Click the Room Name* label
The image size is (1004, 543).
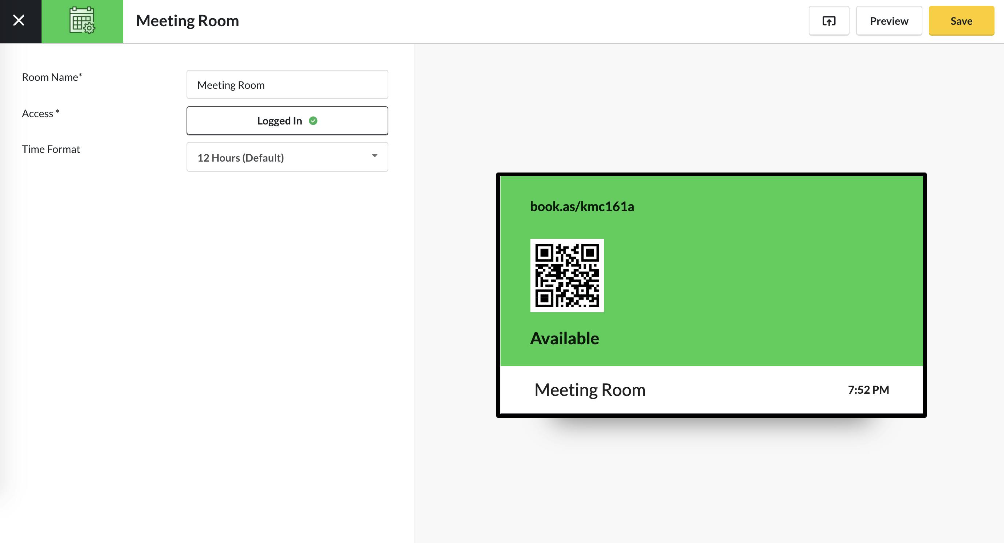(52, 77)
